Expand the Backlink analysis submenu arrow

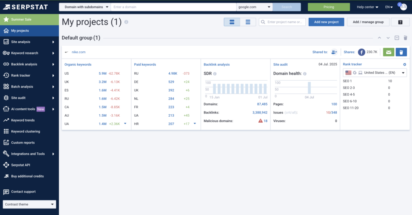coord(54,65)
